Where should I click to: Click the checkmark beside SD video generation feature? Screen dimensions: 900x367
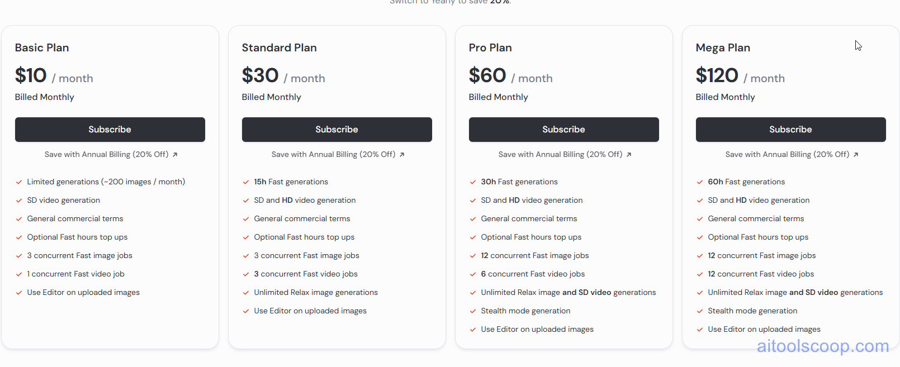click(18, 200)
